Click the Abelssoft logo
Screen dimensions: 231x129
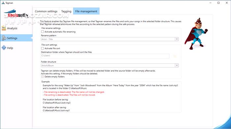(16, 14)
